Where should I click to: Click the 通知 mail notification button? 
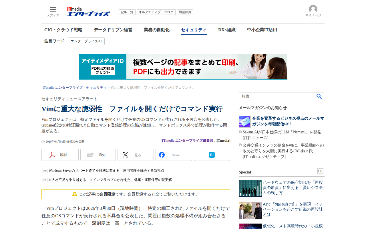pyautogui.click(x=98, y=155)
